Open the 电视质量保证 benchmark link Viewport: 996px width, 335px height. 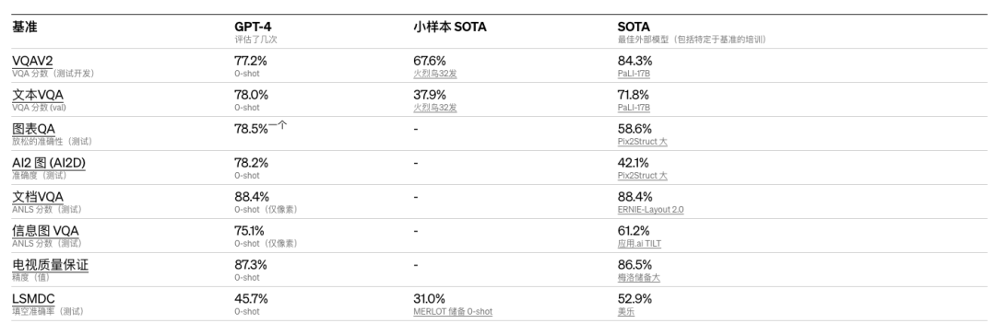(50, 265)
